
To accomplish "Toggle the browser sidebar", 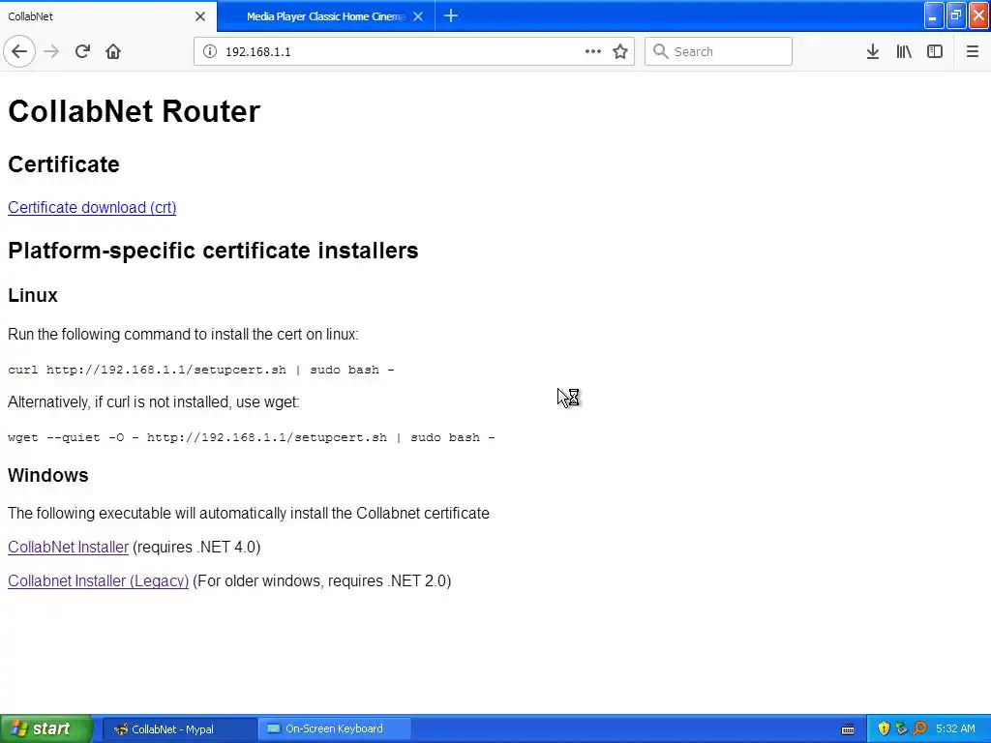I will click(x=935, y=51).
